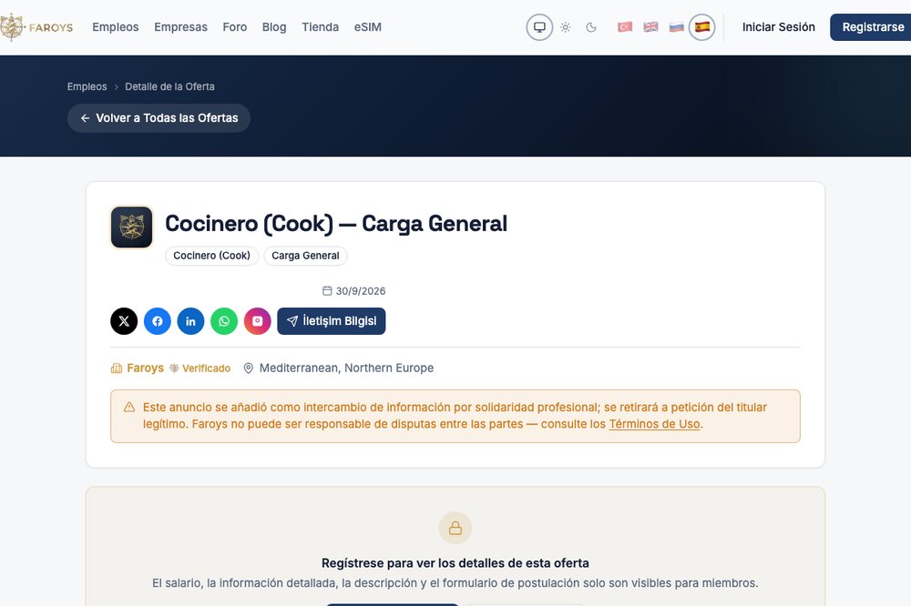Choose Turkish language flag
Screen dimensions: 911x606
point(625,27)
